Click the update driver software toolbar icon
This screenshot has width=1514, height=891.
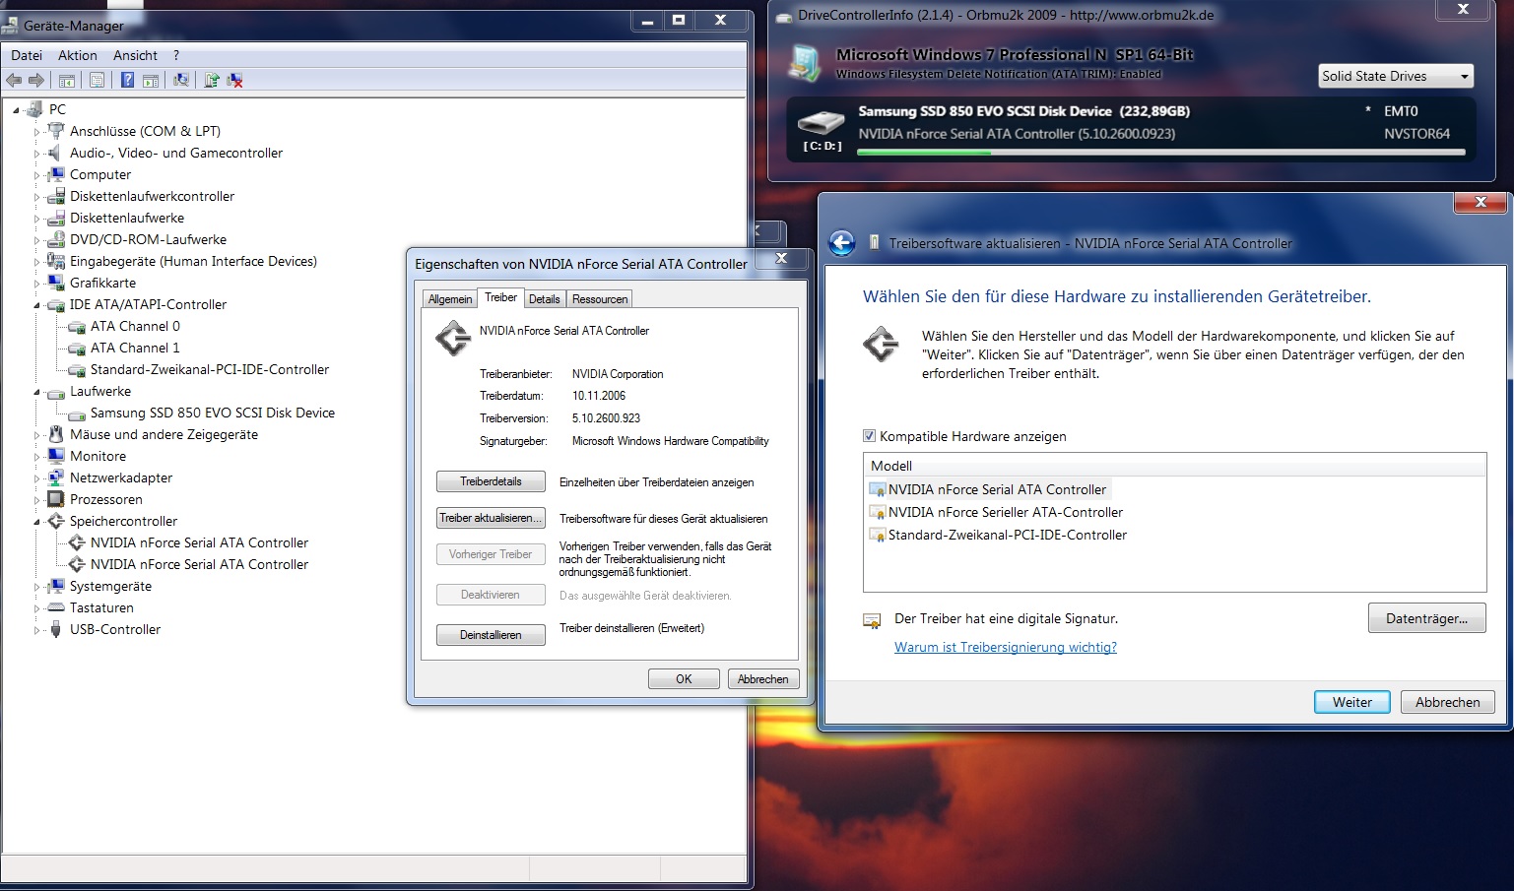click(x=212, y=80)
